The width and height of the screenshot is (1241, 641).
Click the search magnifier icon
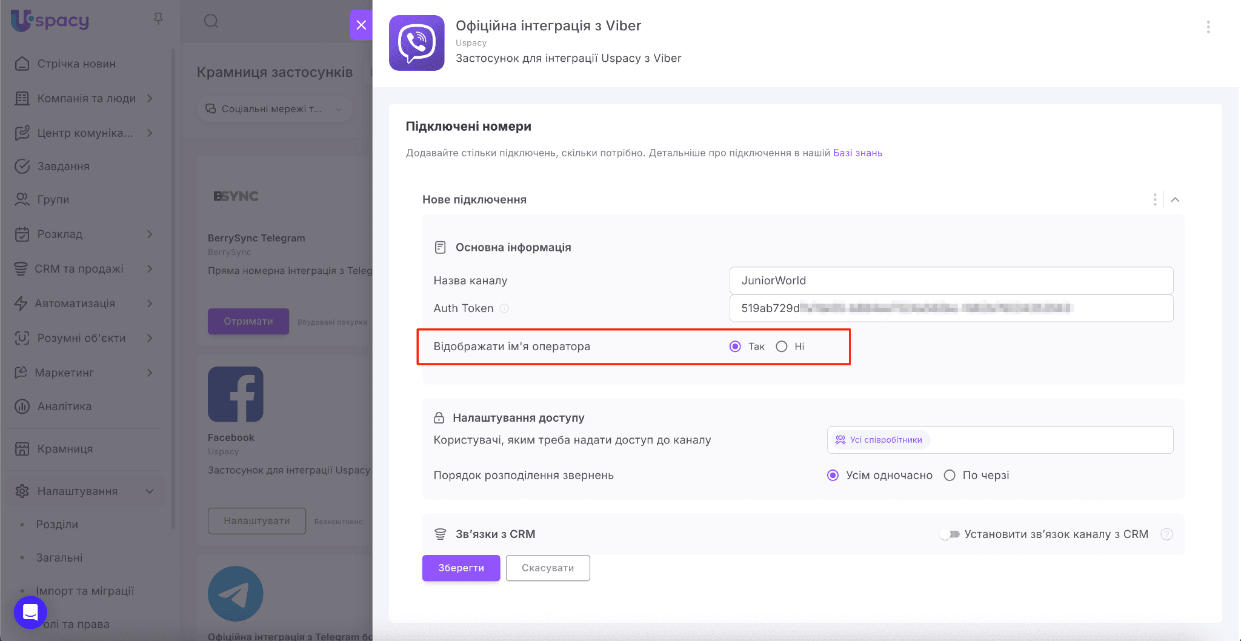[211, 21]
